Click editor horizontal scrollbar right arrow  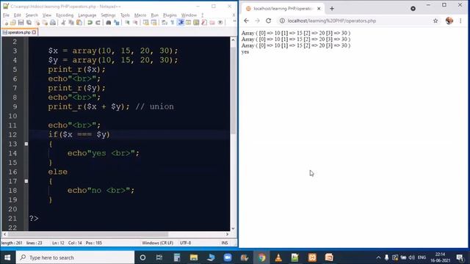pyautogui.click(x=227, y=235)
